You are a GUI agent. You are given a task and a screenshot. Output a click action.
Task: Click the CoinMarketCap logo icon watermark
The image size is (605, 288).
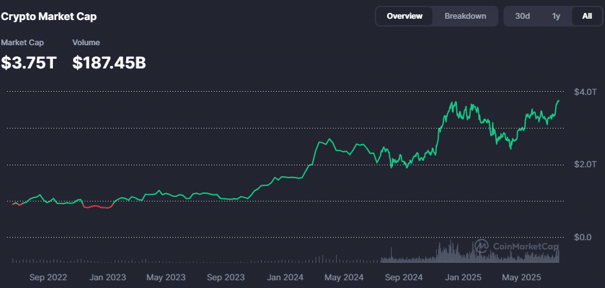(481, 246)
